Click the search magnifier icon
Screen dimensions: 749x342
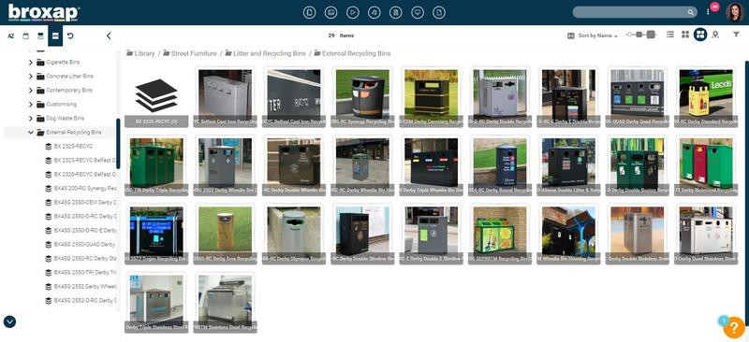pyautogui.click(x=691, y=12)
